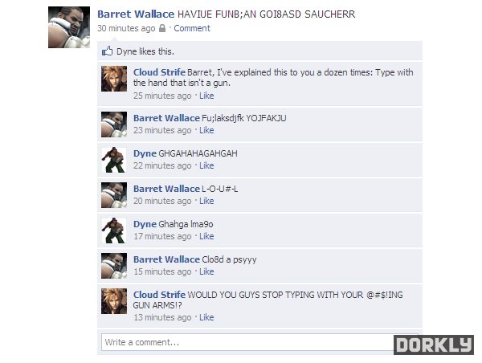Image resolution: width=482 pixels, height=363 pixels.
Task: Like Dyne's 'Ghahga lma9o' comment
Action: click(206, 236)
